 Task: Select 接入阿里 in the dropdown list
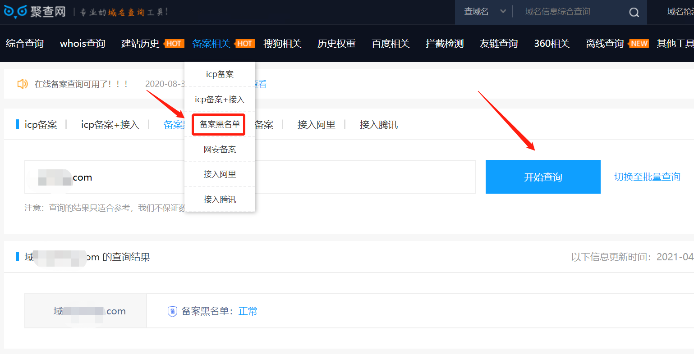pos(220,174)
